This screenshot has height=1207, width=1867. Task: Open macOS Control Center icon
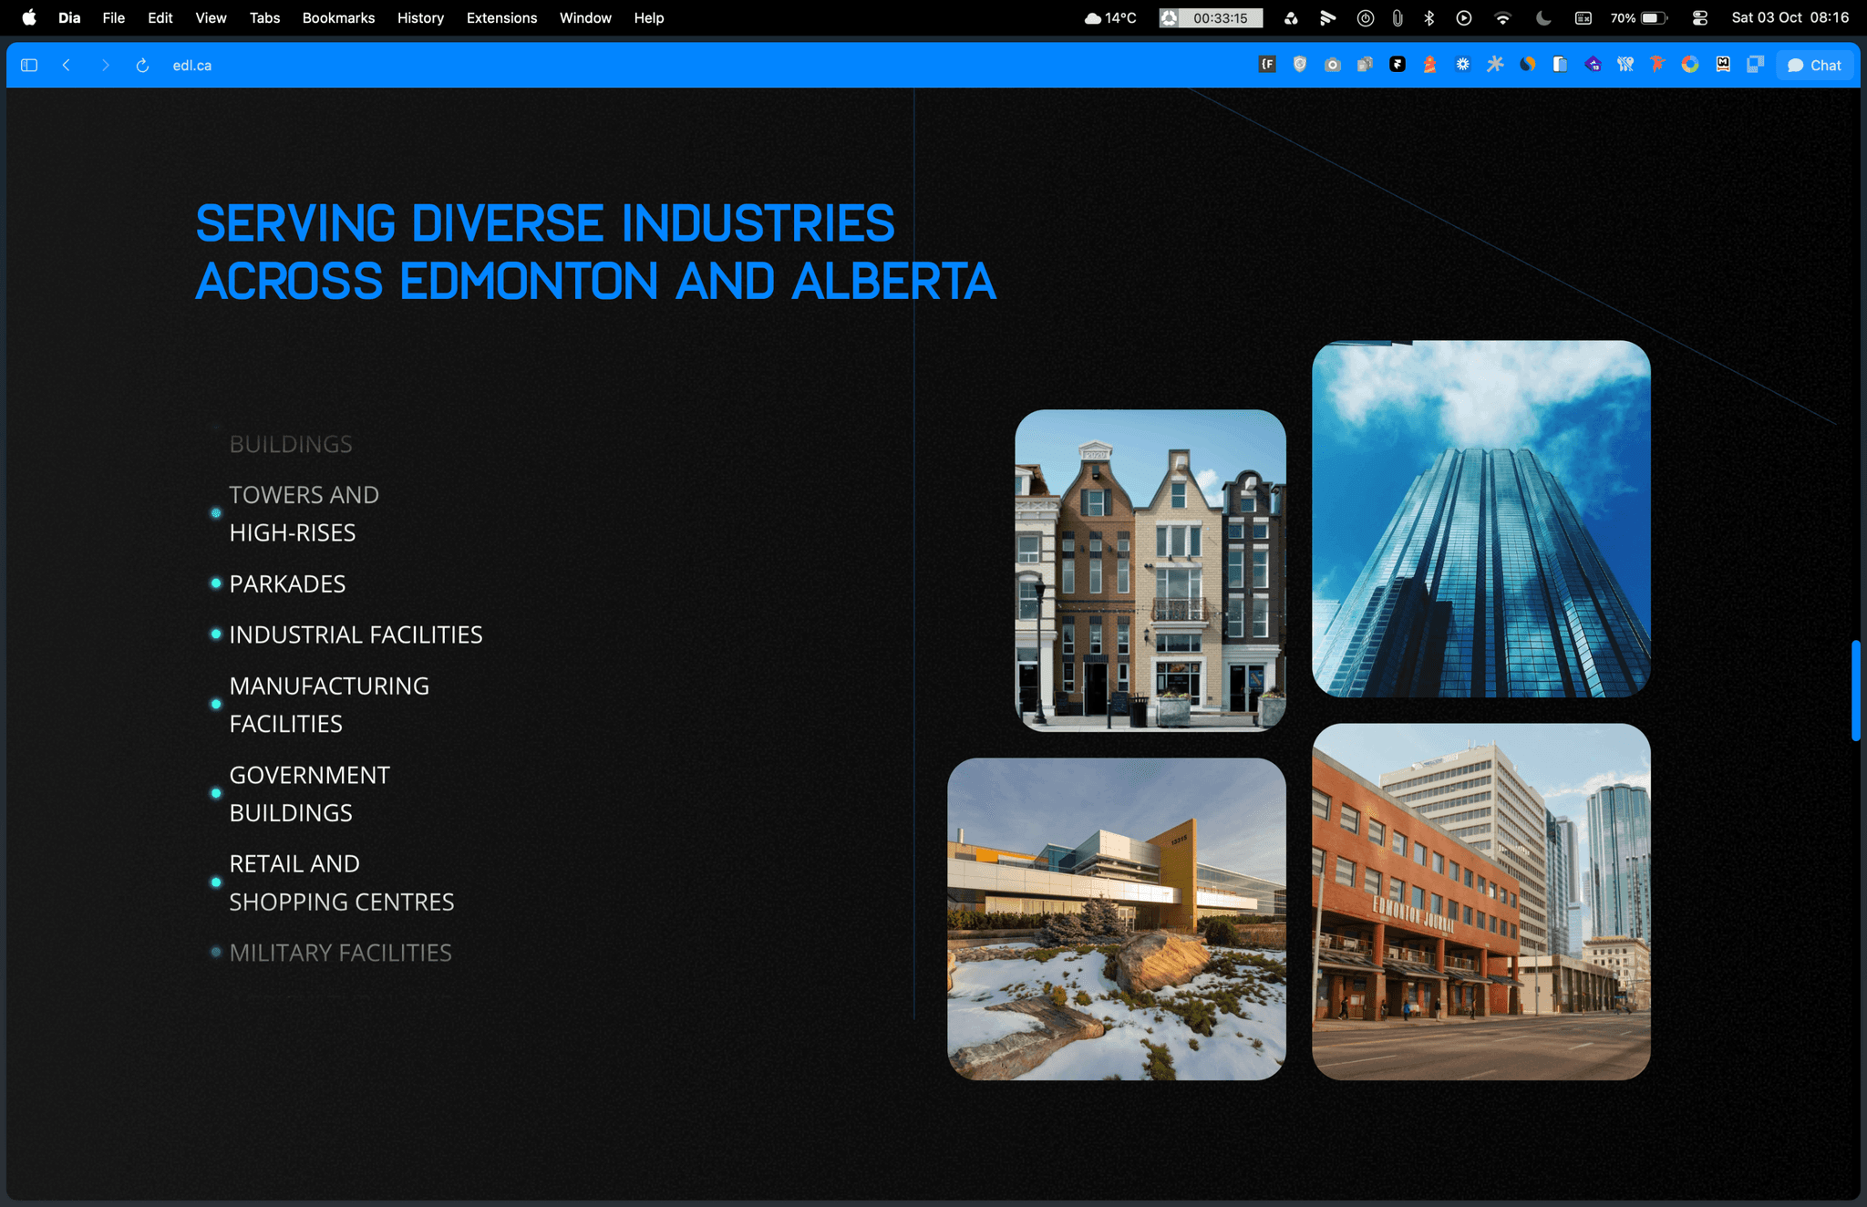pyautogui.click(x=1700, y=18)
